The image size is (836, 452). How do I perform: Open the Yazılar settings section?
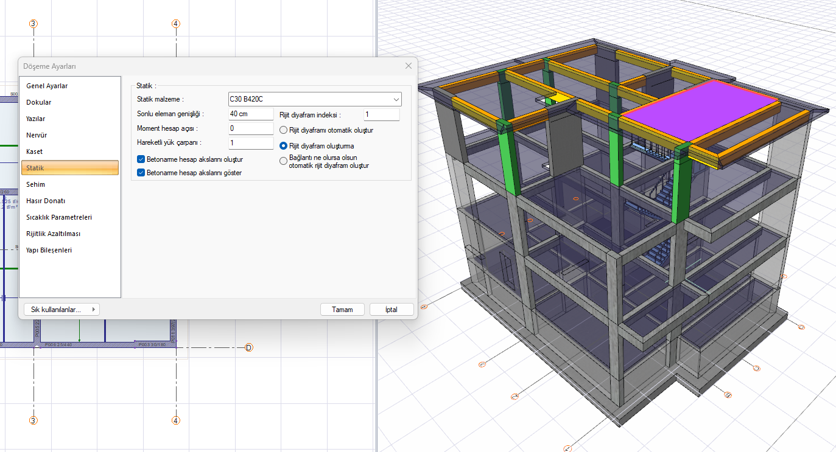[x=69, y=119]
